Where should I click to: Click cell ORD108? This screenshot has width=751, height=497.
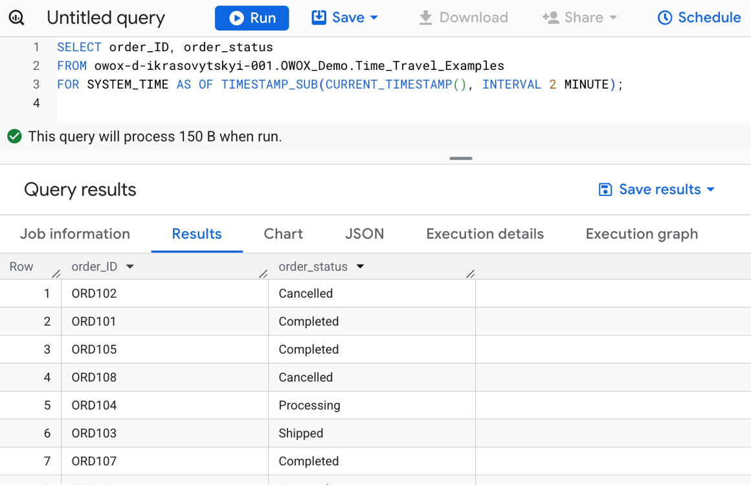[164, 377]
